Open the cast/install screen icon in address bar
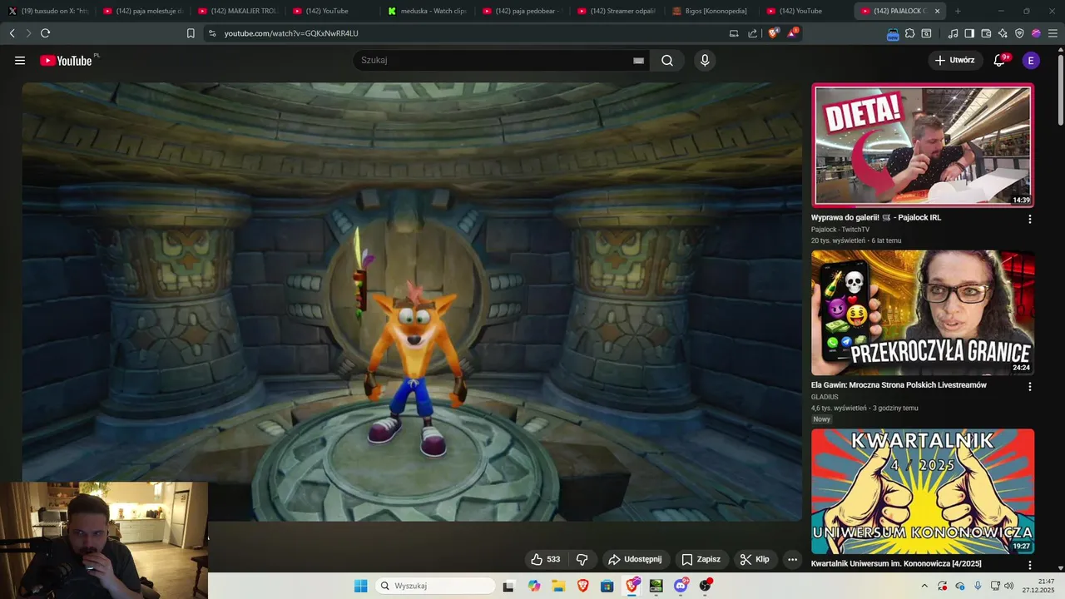This screenshot has width=1065, height=599. click(734, 33)
